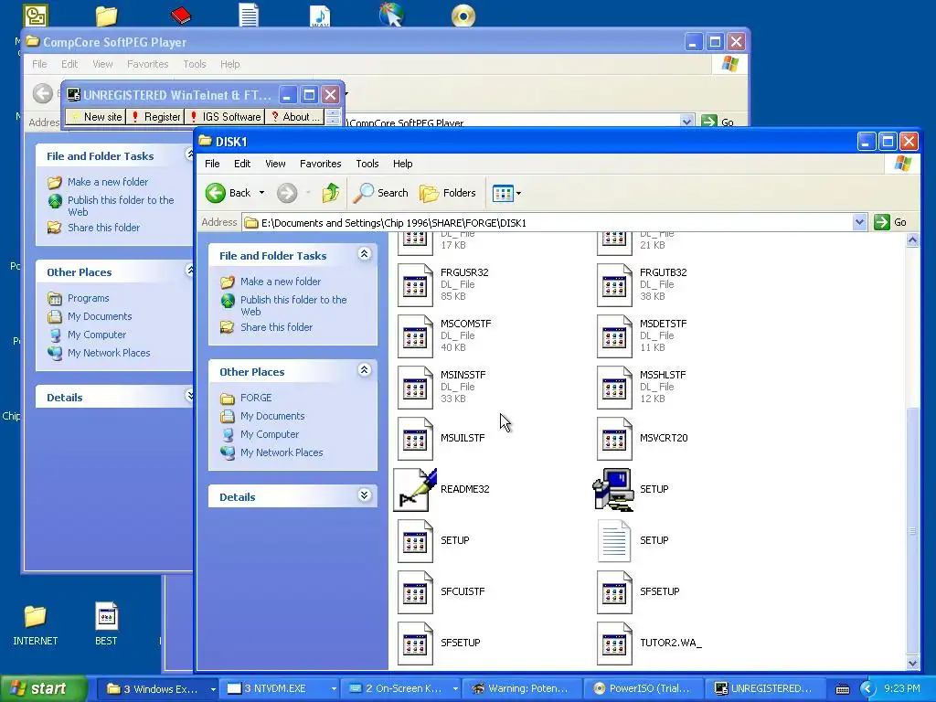The image size is (936, 702).
Task: Open the Back history dropdown arrow
Action: (x=261, y=193)
